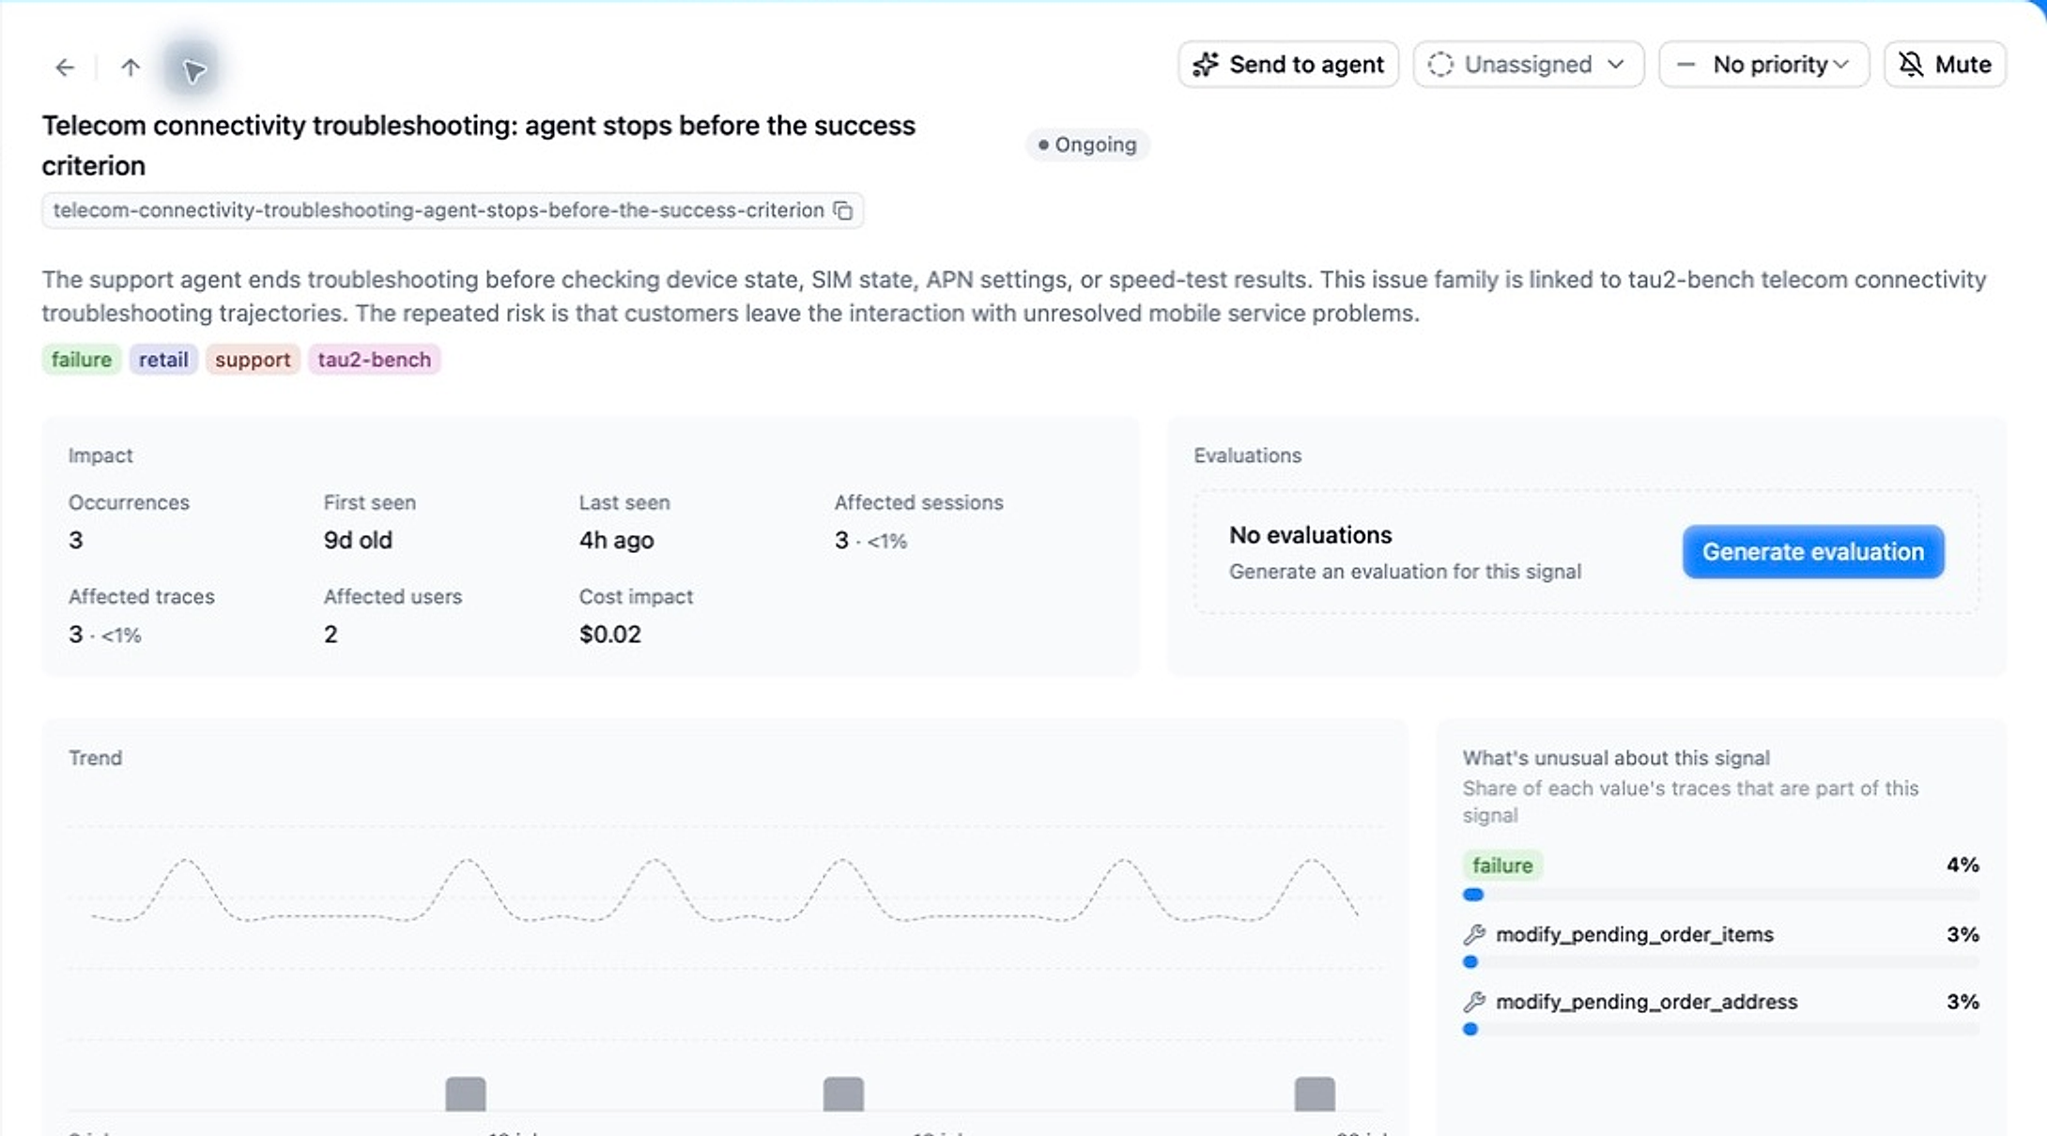Image resolution: width=2047 pixels, height=1136 pixels.
Task: Click Affected sessions value
Action: pos(870,541)
